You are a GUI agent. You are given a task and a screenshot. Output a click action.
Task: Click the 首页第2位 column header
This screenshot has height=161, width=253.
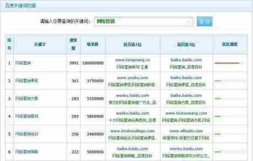tap(186, 44)
